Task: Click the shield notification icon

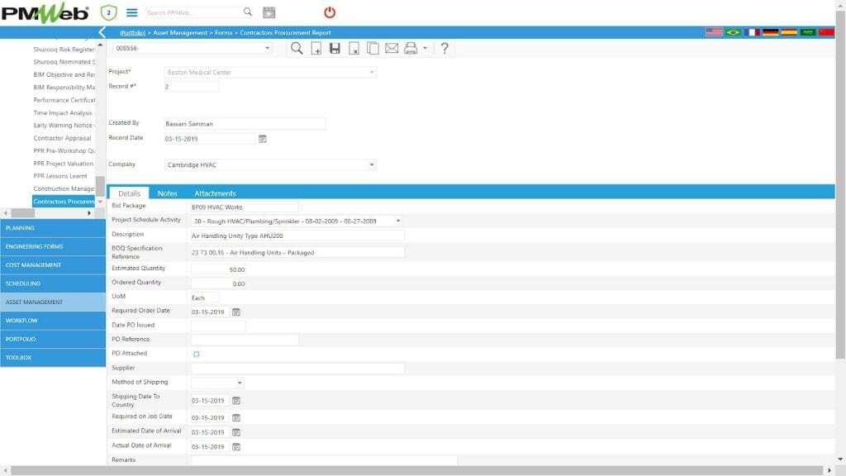Action: 108,12
